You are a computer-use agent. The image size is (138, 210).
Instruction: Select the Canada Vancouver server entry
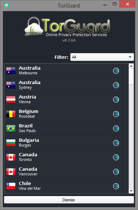click(x=66, y=172)
